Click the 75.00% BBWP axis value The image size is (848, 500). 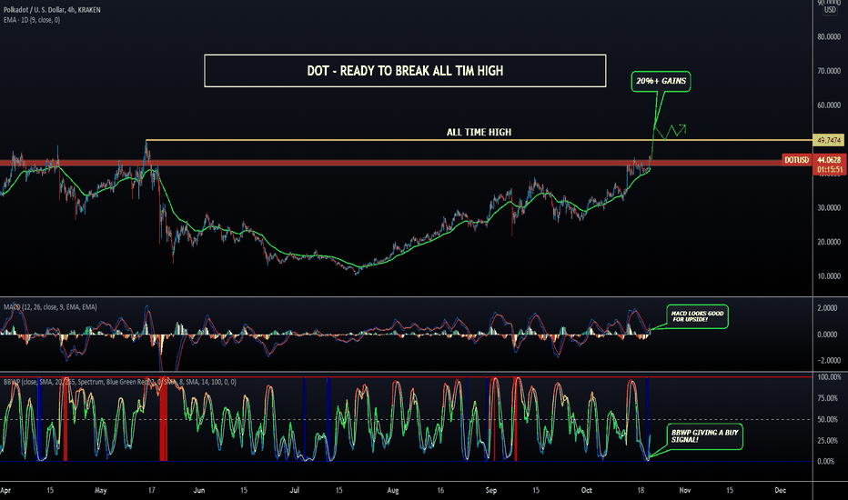(x=827, y=398)
